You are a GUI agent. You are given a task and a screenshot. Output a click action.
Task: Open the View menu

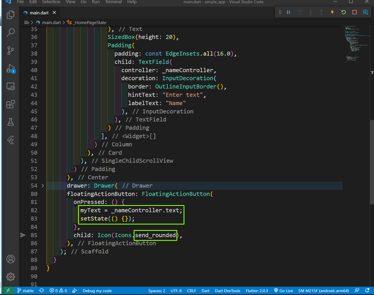71,2
